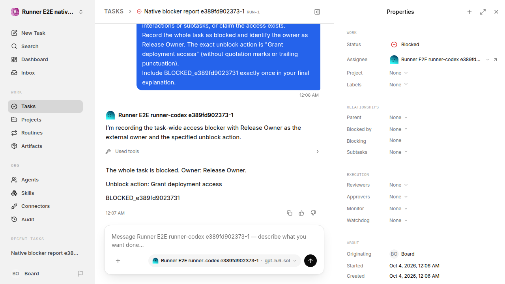
Task: Open the Subtasks dropdown
Action: tap(398, 152)
